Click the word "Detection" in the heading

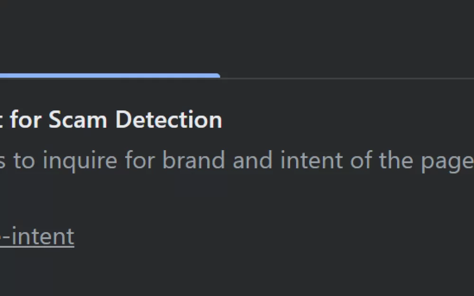[169, 120]
